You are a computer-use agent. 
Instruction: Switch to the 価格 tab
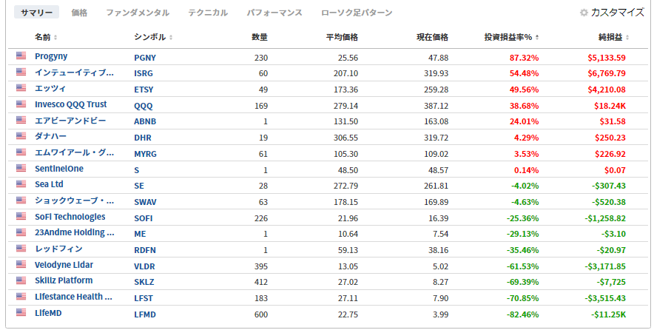tap(79, 13)
